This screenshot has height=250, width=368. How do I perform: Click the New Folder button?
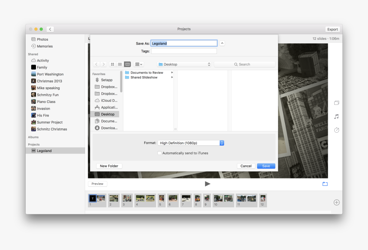(109, 166)
